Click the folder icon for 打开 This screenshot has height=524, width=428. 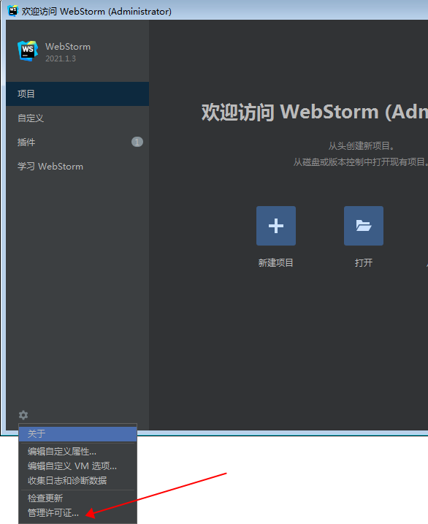[364, 226]
